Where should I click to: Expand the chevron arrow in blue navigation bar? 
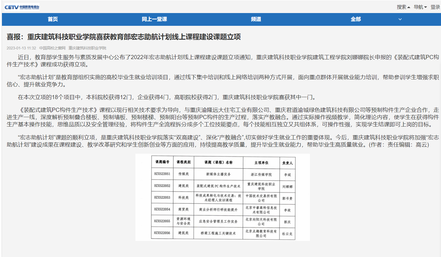tap(400, 19)
